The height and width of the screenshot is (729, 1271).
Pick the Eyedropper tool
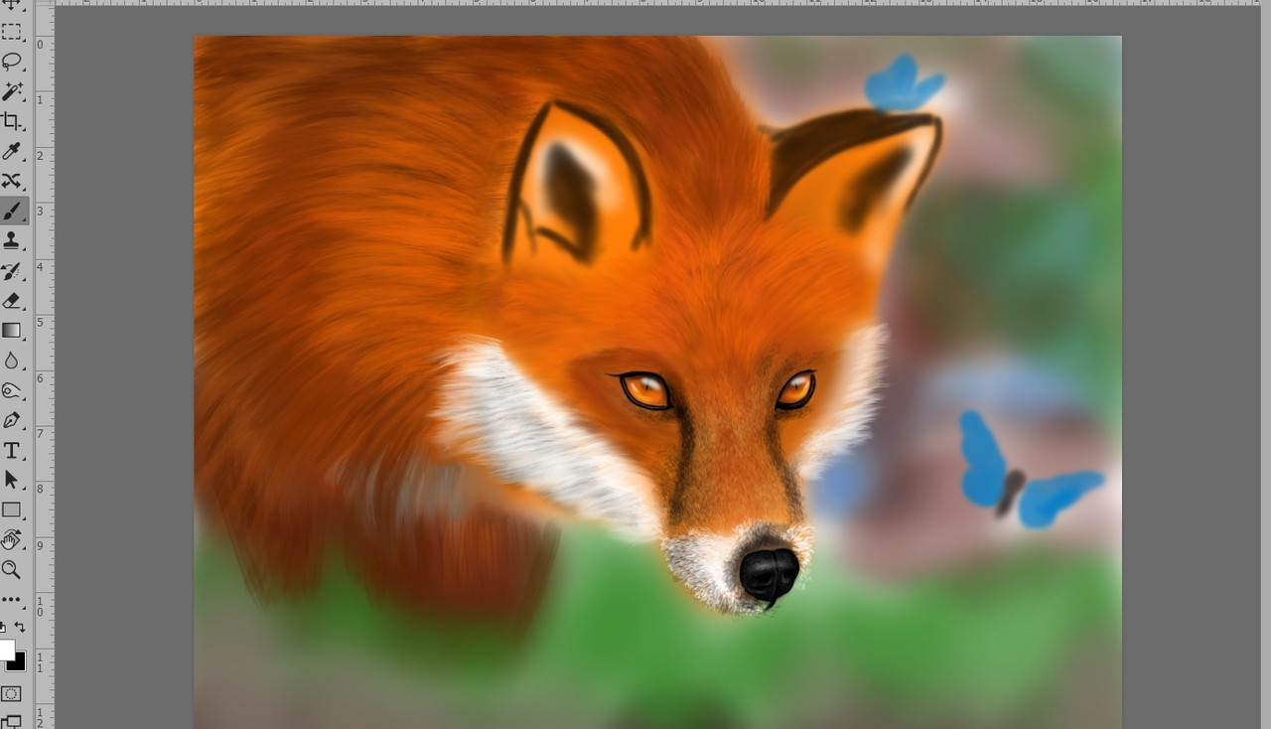coord(11,151)
